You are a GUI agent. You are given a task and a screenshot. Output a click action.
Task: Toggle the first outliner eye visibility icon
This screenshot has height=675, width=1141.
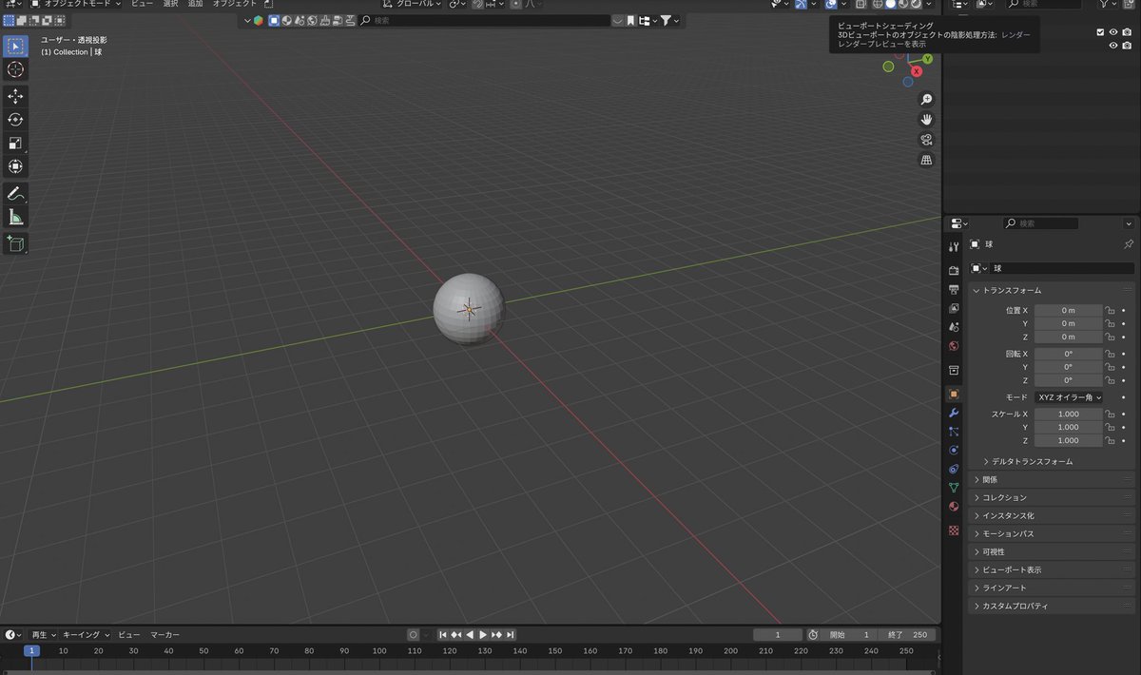[1113, 31]
